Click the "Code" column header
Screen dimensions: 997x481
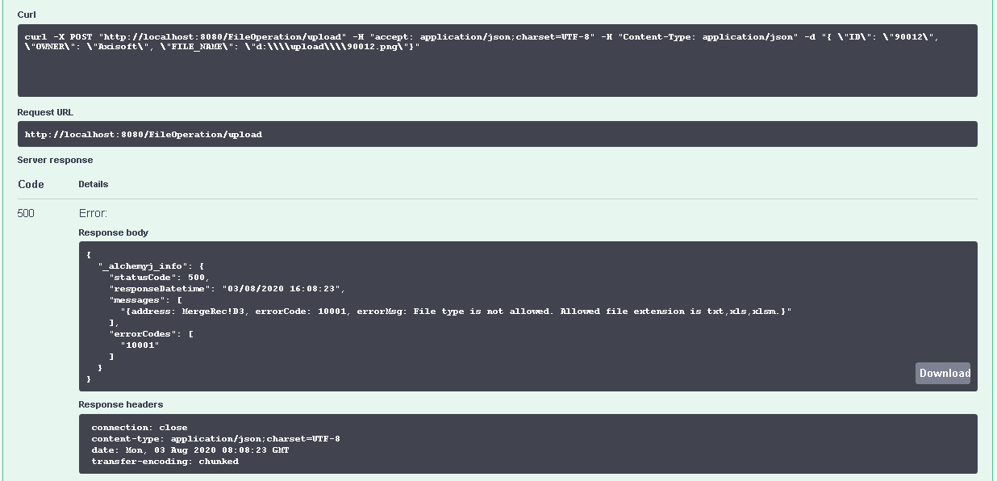31,184
